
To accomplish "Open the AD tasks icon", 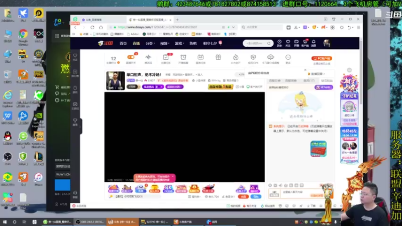I will coord(200,57).
